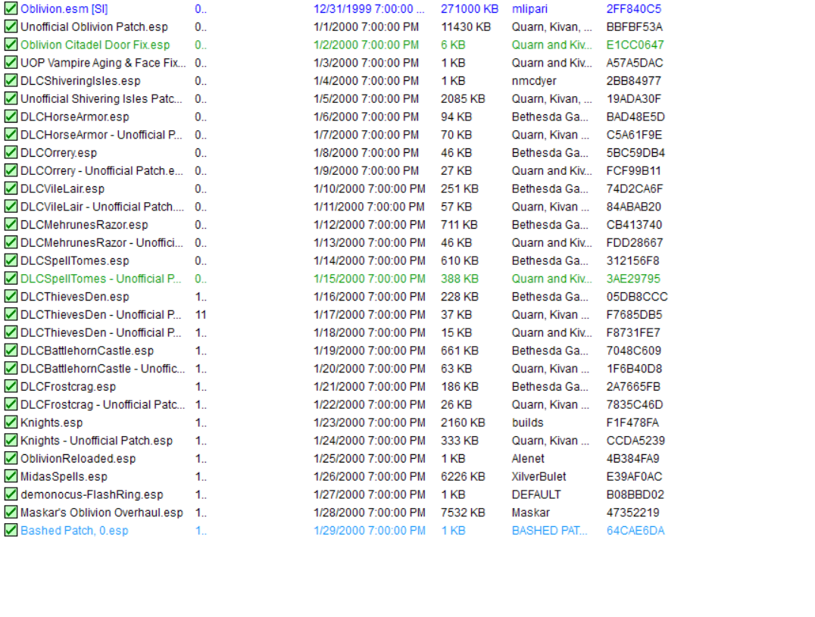Select the date 1/29/2000 7:00:00 PM
The width and height of the screenshot is (815, 617).
370,531
